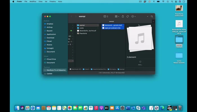This screenshot has width=197, height=112.
Task: Open the search magnifier in Finder toolbar
Action: tap(152, 16)
